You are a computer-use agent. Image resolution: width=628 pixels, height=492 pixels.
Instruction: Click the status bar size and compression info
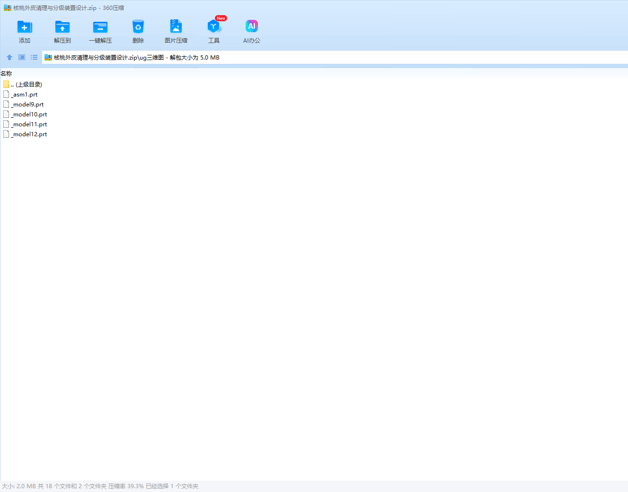click(x=100, y=486)
